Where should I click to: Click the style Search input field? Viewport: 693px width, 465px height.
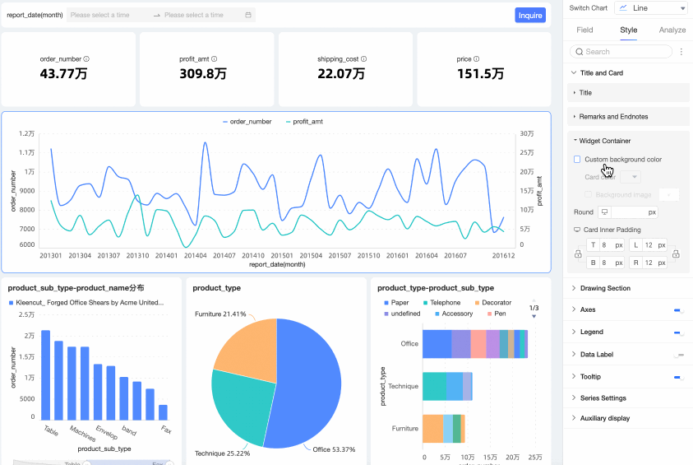(x=621, y=52)
